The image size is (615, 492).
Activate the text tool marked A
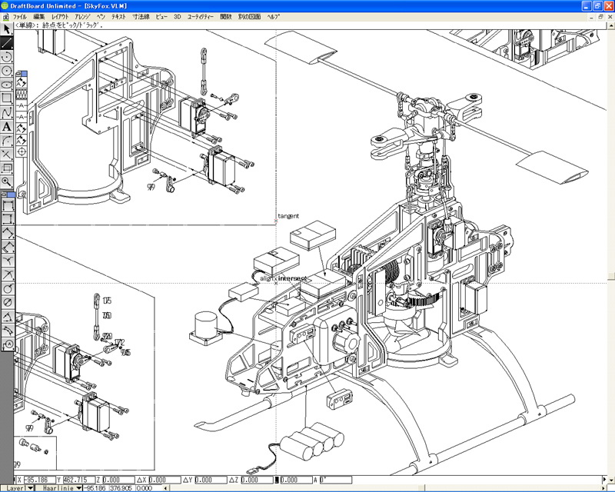7,127
